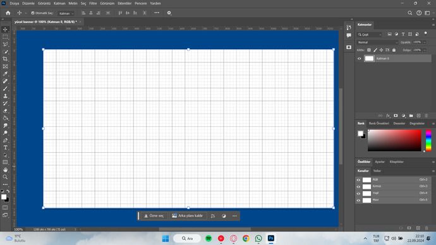Toggle the Otomatik Seç checkbox

[x=33, y=13]
